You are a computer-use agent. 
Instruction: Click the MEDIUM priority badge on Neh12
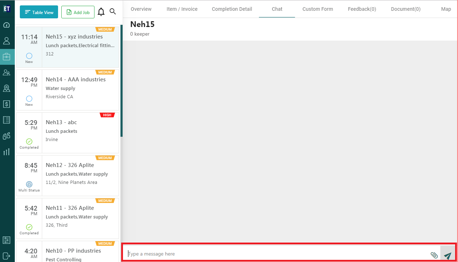(x=105, y=158)
